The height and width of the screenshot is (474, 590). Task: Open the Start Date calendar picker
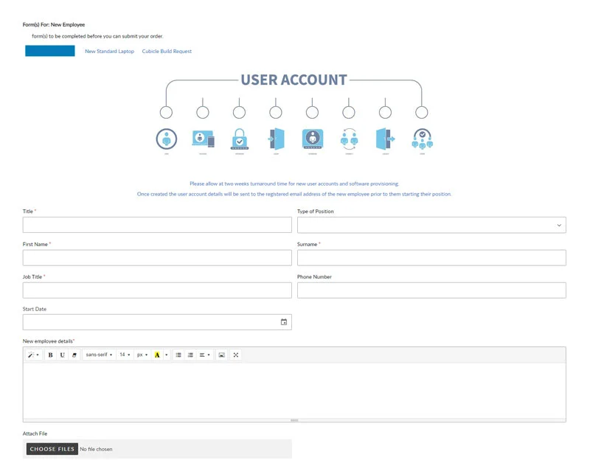(x=284, y=322)
